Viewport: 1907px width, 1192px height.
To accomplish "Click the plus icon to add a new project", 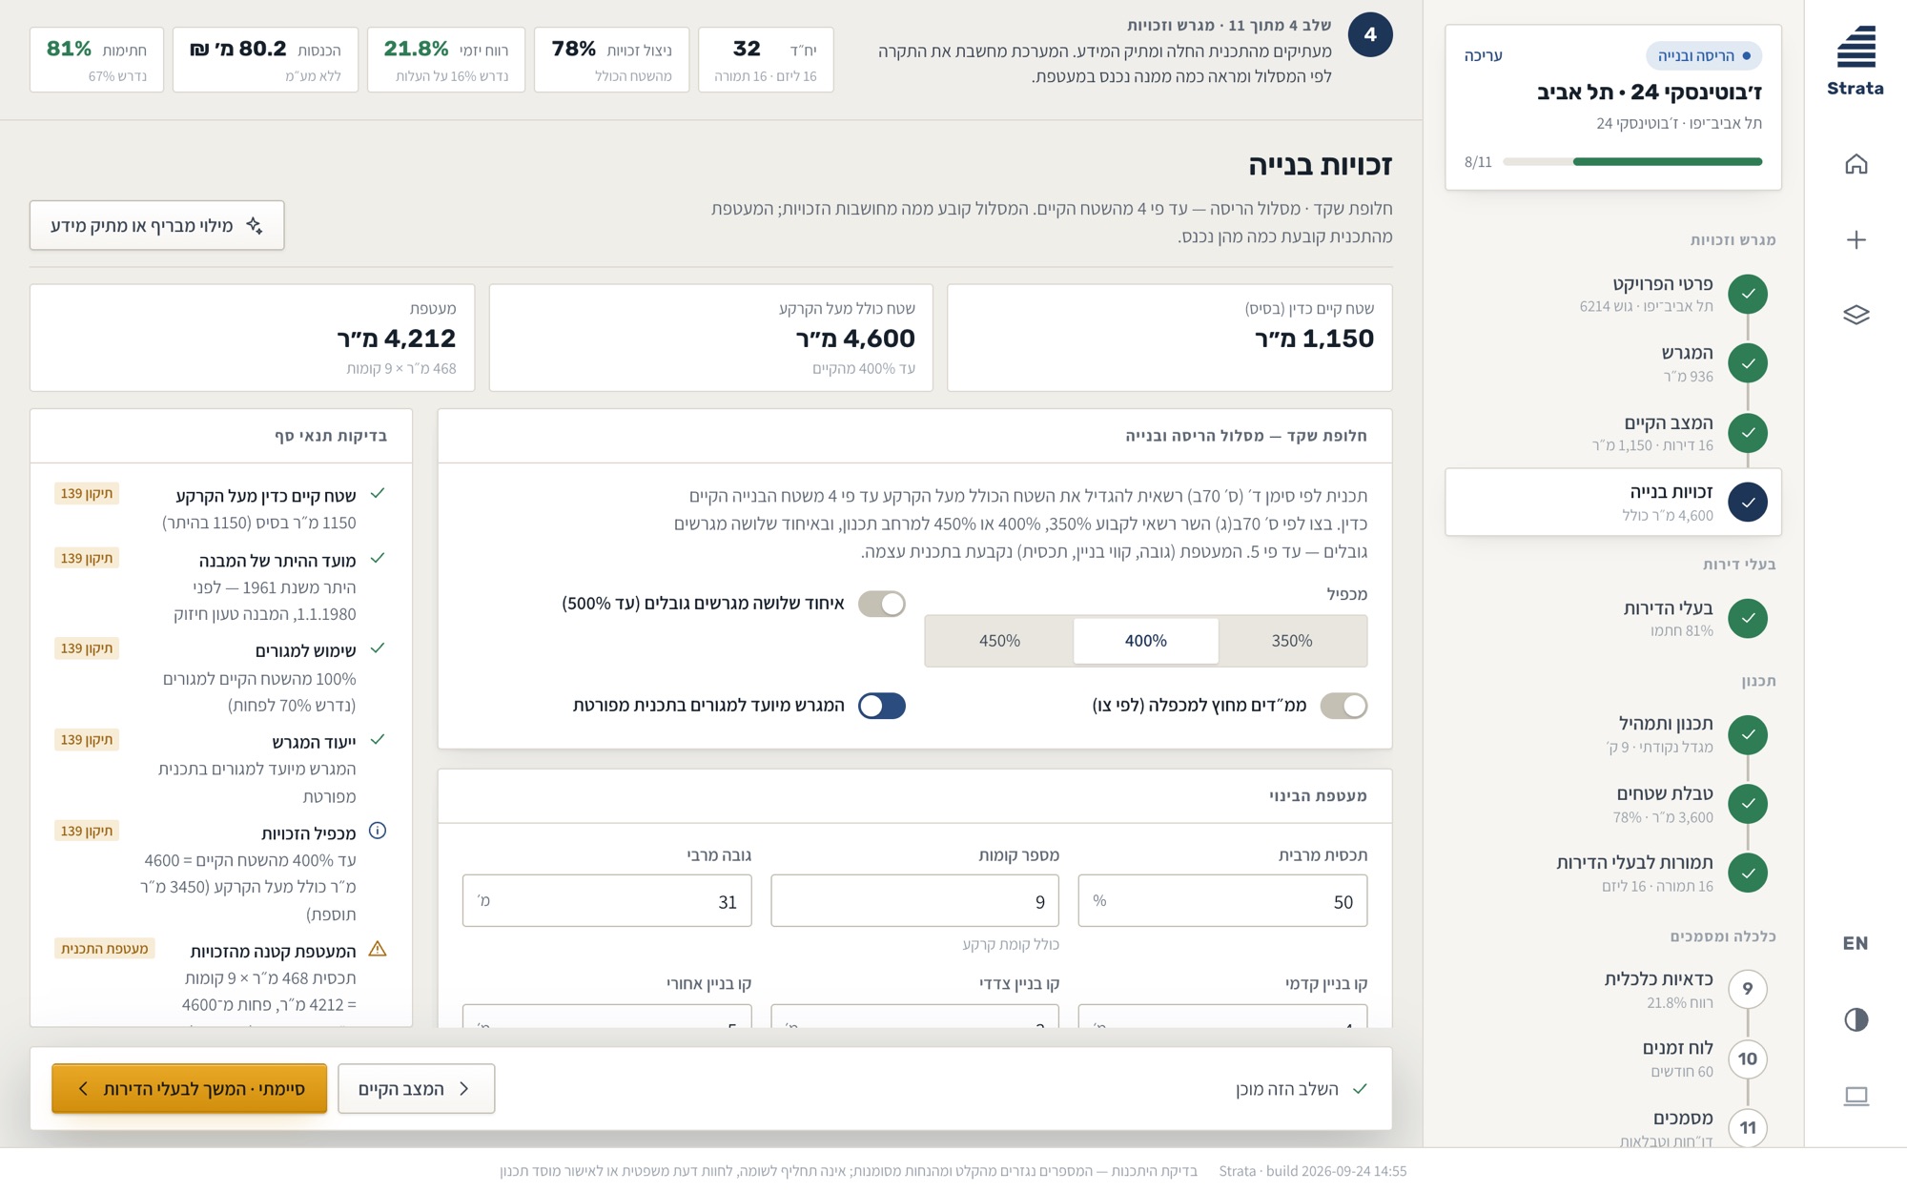I will click(1856, 239).
